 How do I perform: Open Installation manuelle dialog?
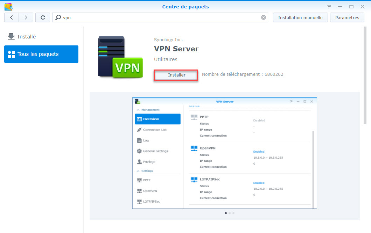tap(300, 17)
